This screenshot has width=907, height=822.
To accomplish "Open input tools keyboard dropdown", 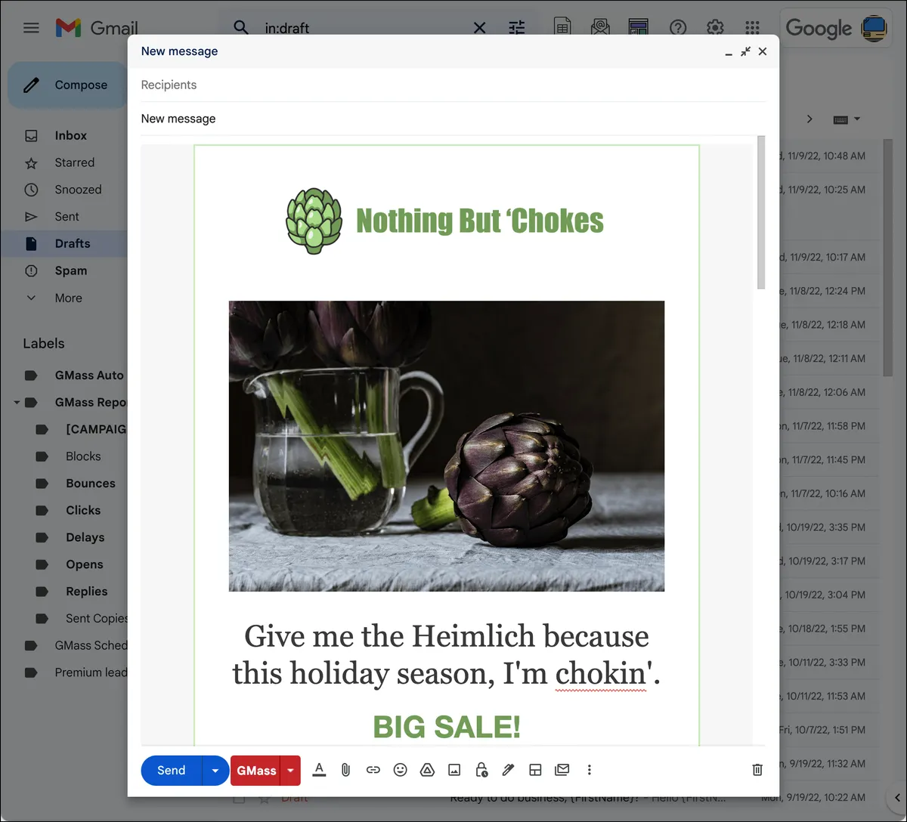I will [x=847, y=119].
